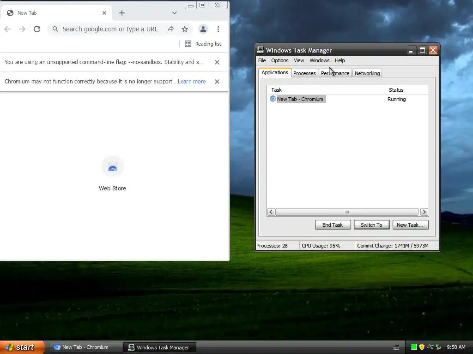Click the on-screen keyboard tray icon
This screenshot has height=354, width=473.
396,348
